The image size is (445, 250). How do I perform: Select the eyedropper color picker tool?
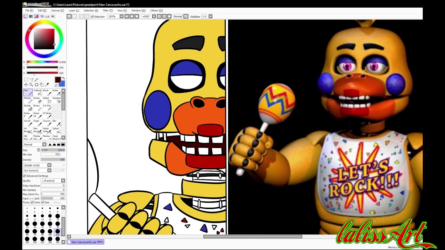coord(47,85)
